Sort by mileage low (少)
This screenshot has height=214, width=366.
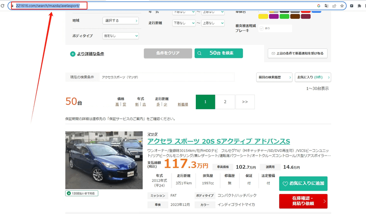click(x=166, y=104)
